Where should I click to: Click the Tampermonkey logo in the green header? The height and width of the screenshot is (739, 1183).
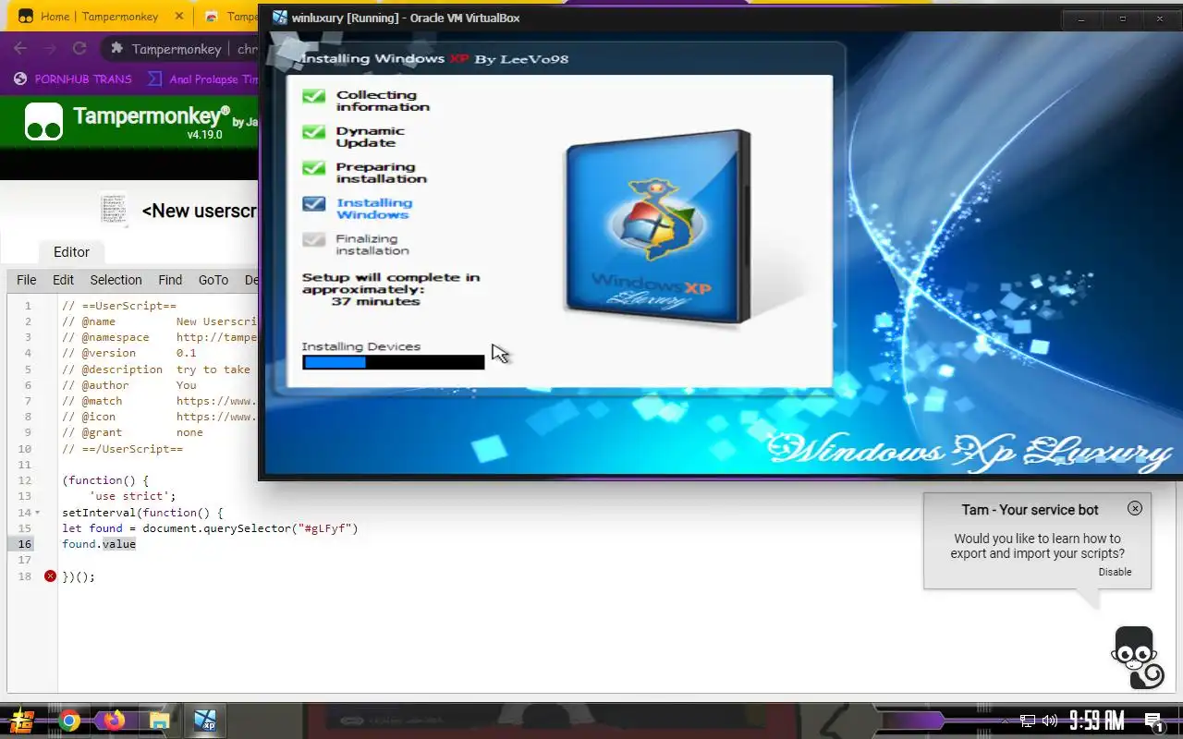pyautogui.click(x=43, y=121)
